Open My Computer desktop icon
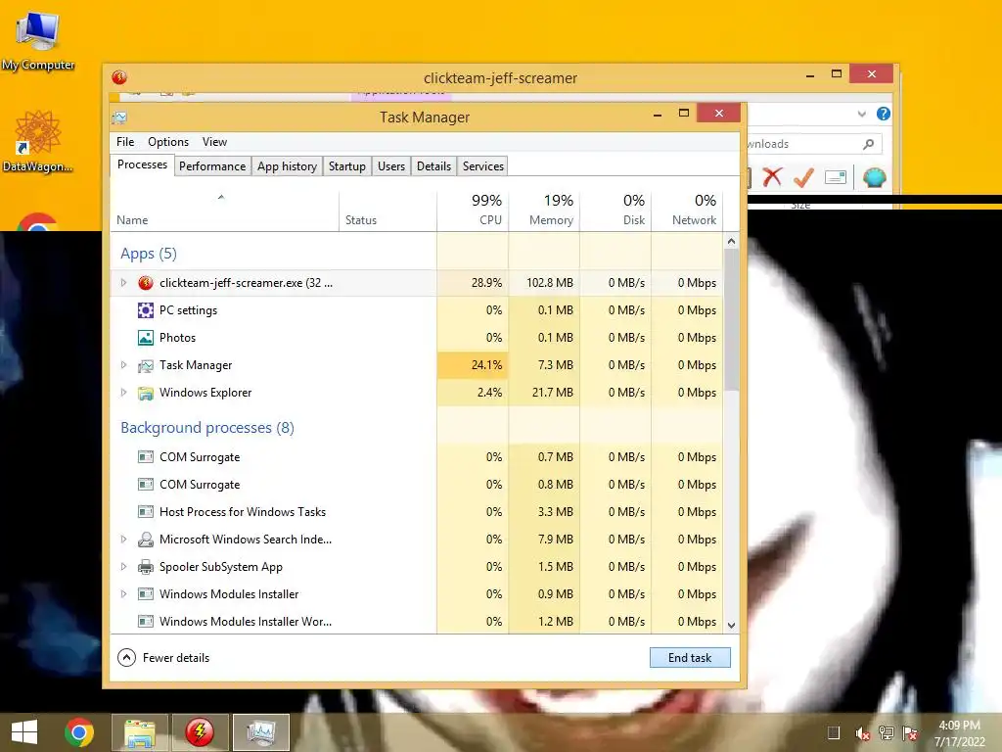1002x752 pixels. point(38,39)
